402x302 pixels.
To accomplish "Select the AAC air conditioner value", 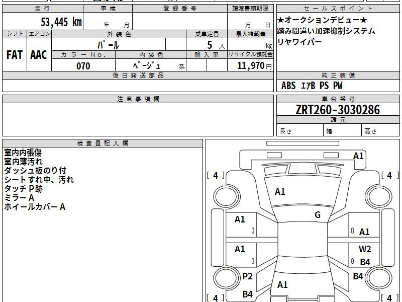I will (x=39, y=55).
